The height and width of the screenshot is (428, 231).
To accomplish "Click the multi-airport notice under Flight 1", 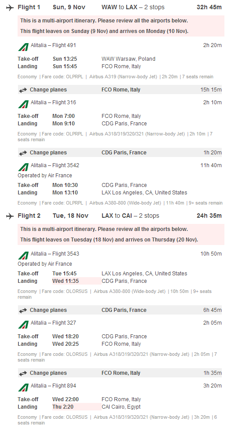I will [x=104, y=21].
